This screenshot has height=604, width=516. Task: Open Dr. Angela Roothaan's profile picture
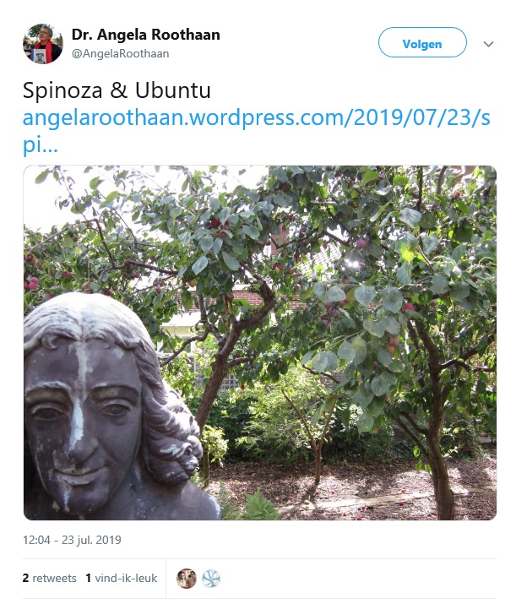point(43,44)
